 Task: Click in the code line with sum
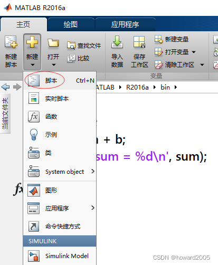point(151,156)
